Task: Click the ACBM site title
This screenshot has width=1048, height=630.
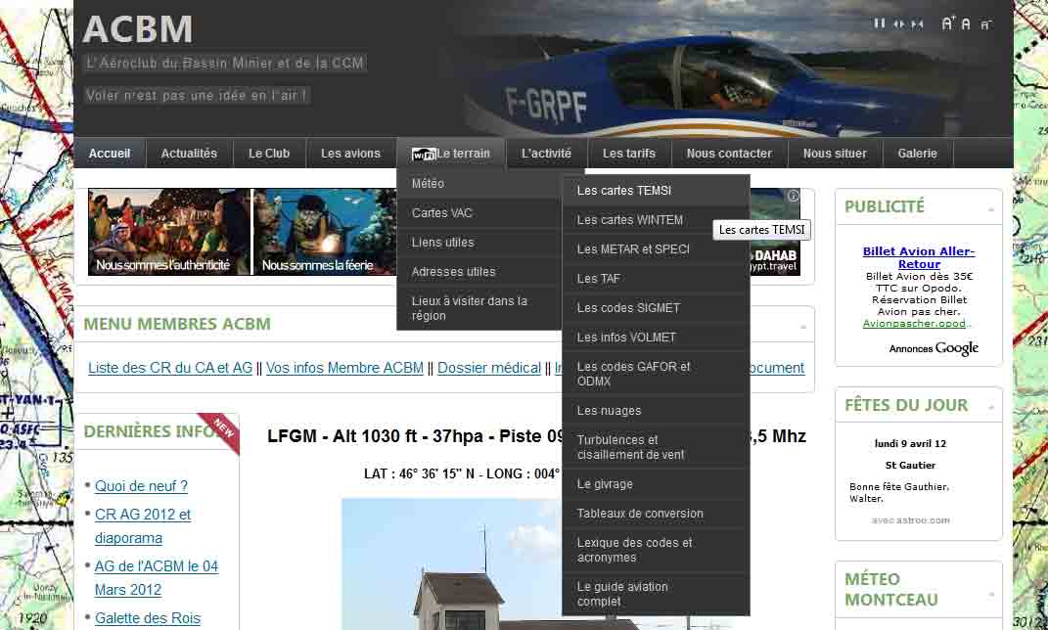Action: tap(138, 29)
